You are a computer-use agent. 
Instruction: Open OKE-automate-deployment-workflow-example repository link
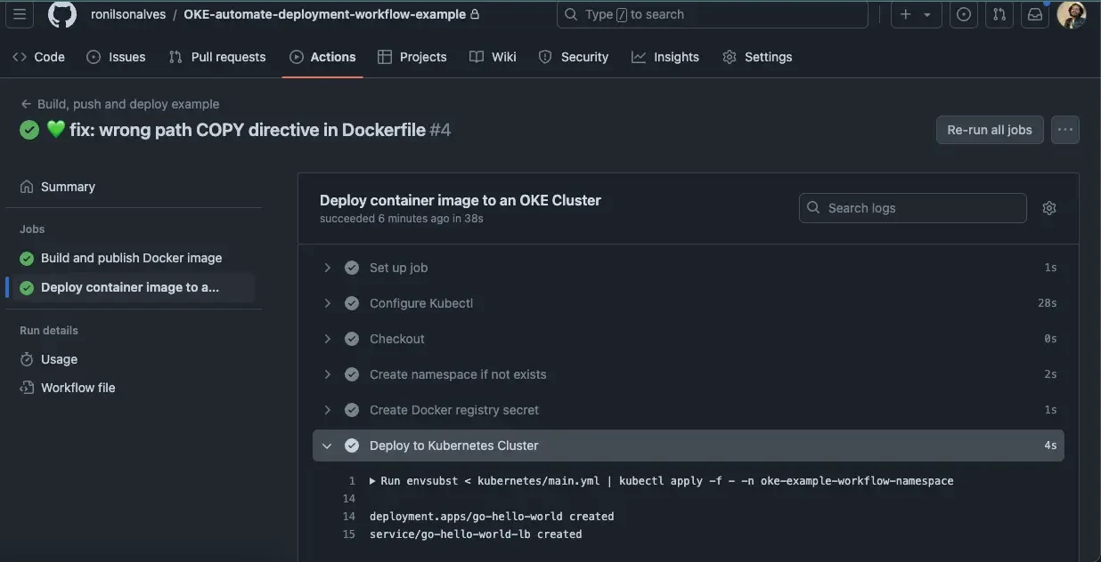(324, 14)
